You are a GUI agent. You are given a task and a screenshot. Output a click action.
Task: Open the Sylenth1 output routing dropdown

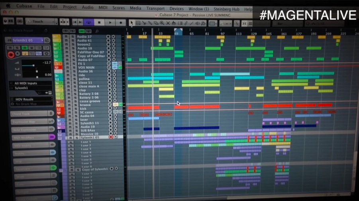pyautogui.click(x=31, y=88)
